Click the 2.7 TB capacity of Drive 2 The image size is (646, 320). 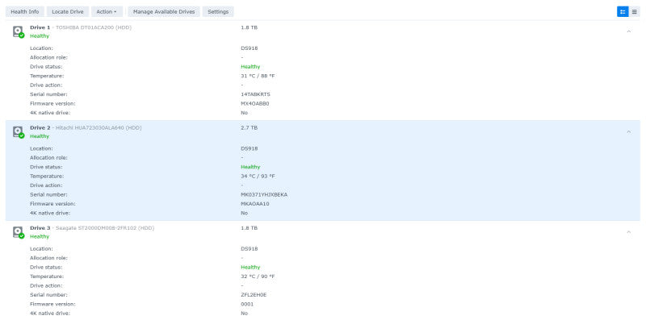pos(250,128)
